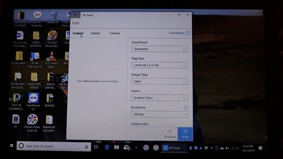Select the REKHA BIRTHD... folder

click(50, 80)
